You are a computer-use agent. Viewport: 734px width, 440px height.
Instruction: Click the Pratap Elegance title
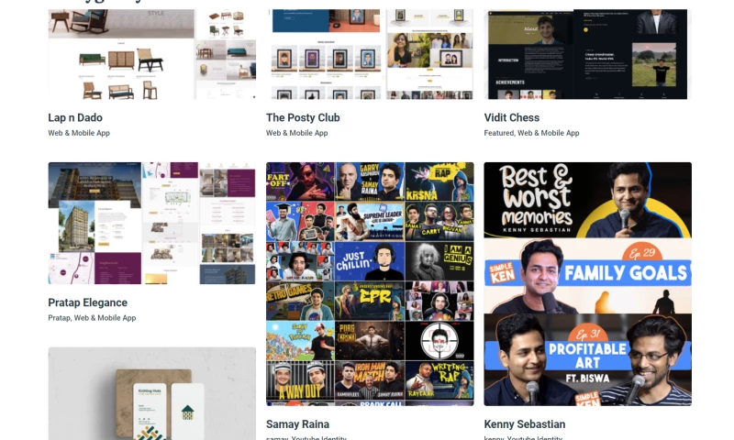point(87,302)
